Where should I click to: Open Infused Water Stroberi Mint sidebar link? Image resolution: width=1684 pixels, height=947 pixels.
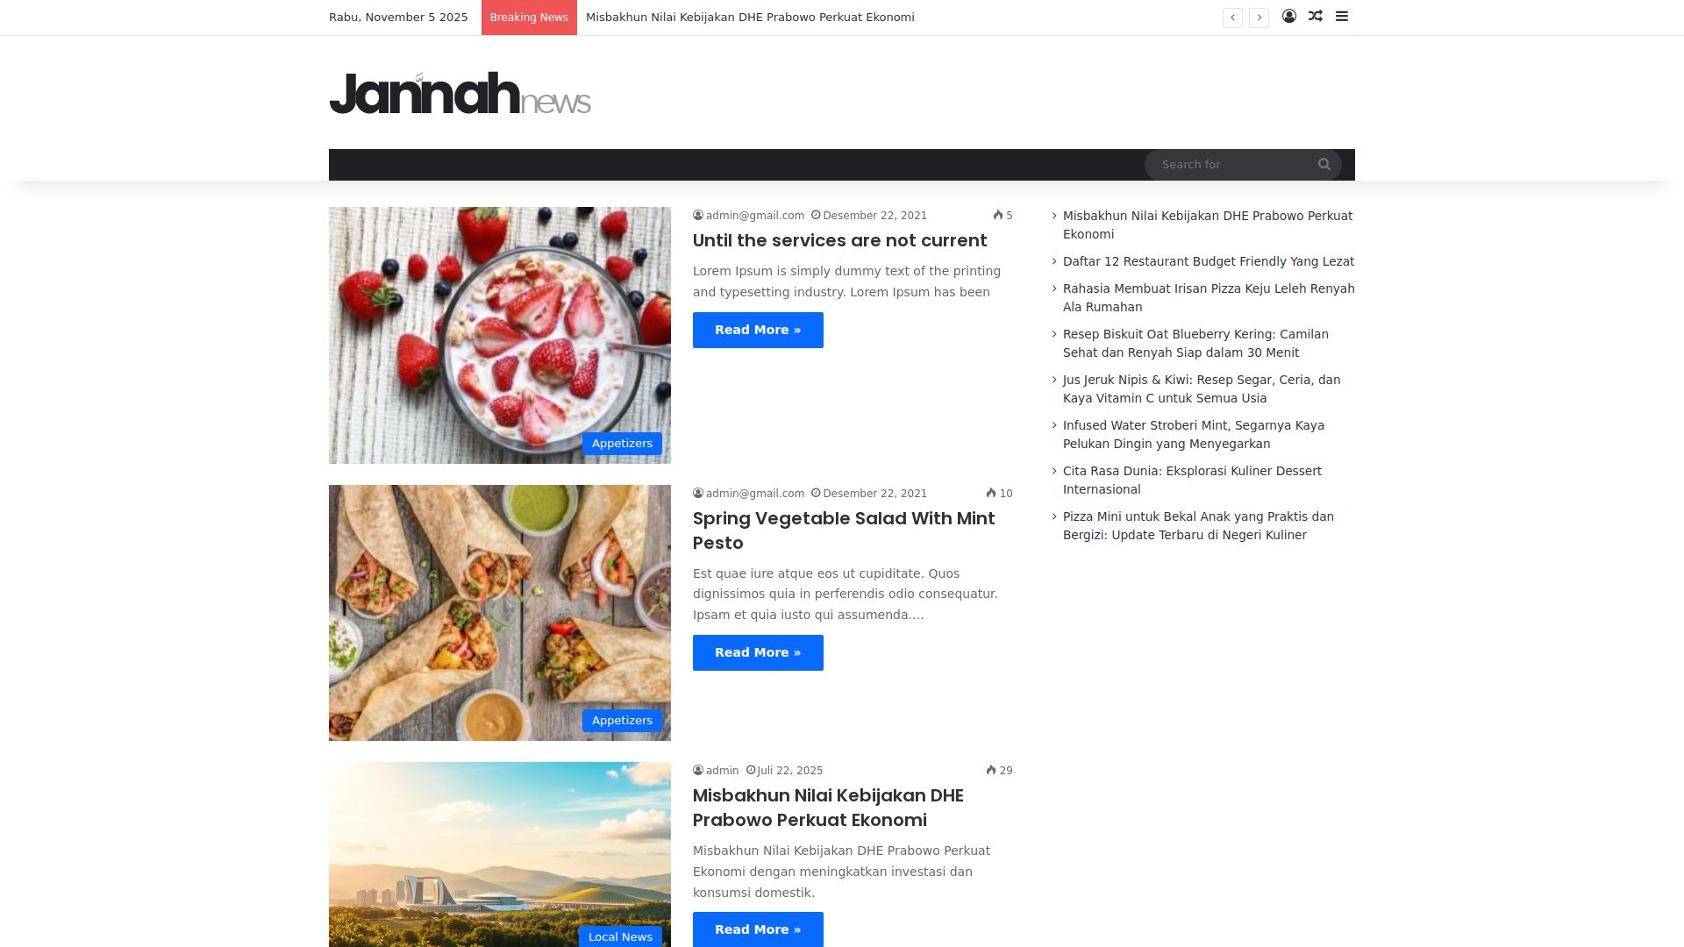tap(1194, 435)
